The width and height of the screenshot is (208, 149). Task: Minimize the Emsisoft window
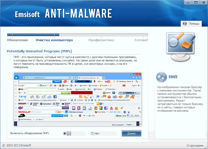pyautogui.click(x=188, y=3)
